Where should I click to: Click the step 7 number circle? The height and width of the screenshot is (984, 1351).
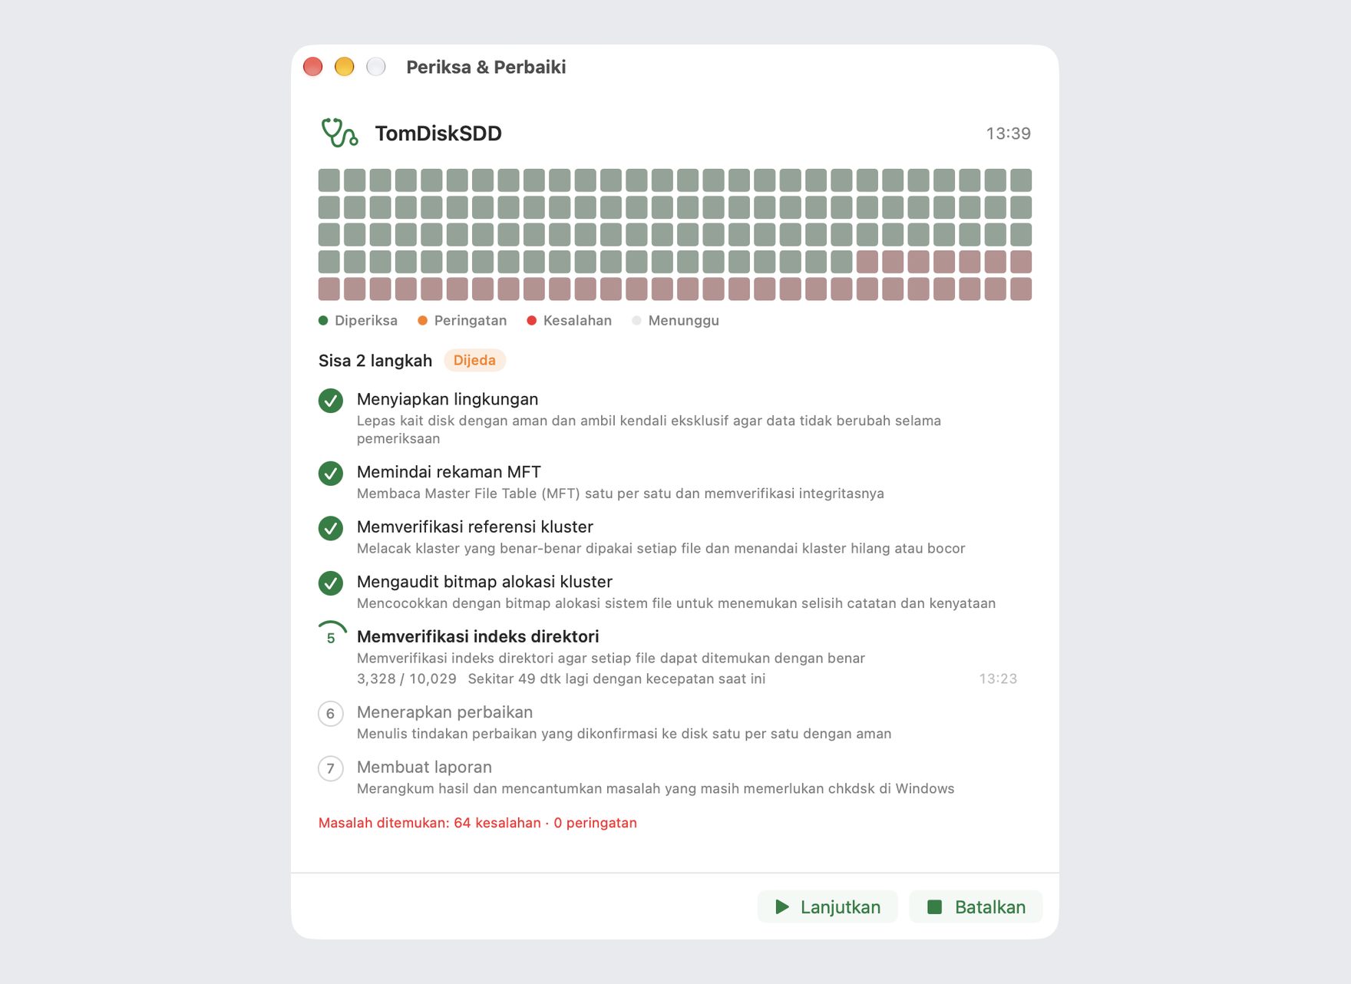pyautogui.click(x=331, y=768)
